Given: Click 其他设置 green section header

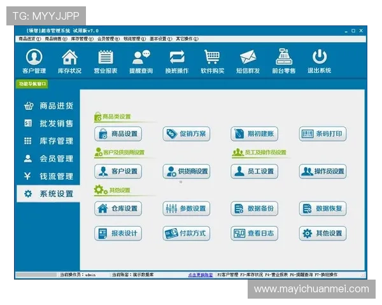Looking at the screenshot, I should tap(112, 190).
